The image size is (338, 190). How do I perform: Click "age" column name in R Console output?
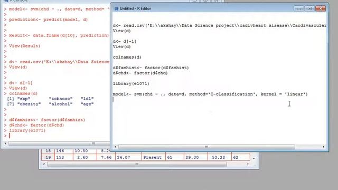coord(87,104)
